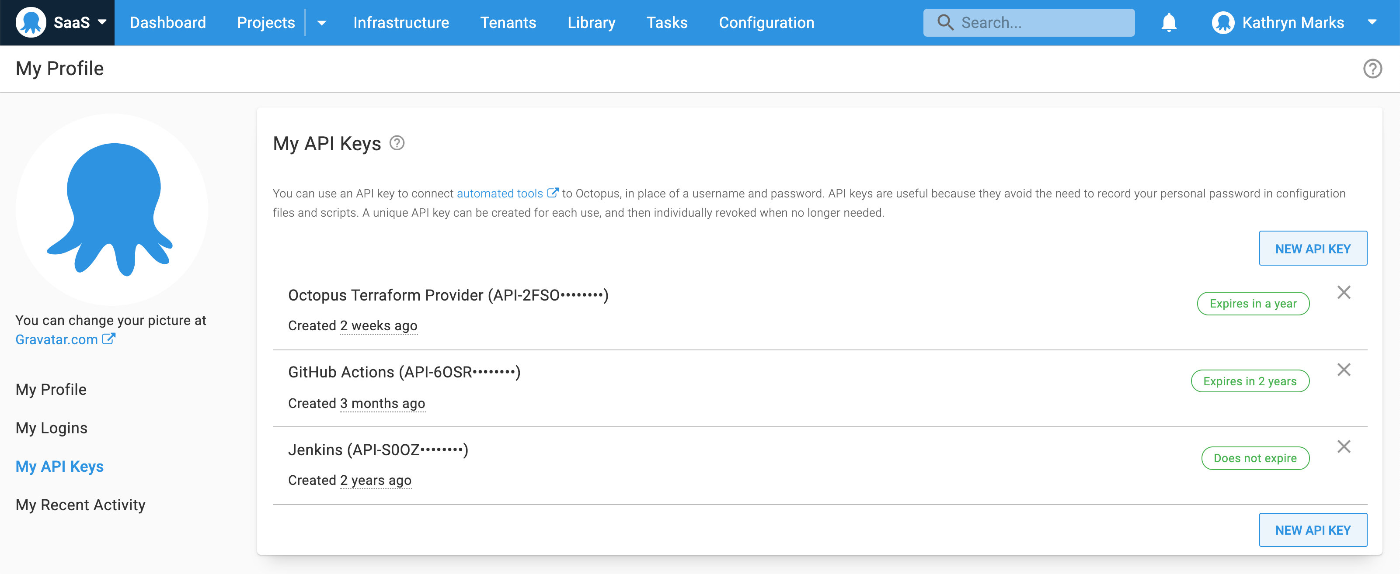Open the Projects dropdown chevron
Image resolution: width=1400 pixels, height=574 pixels.
pyautogui.click(x=322, y=23)
